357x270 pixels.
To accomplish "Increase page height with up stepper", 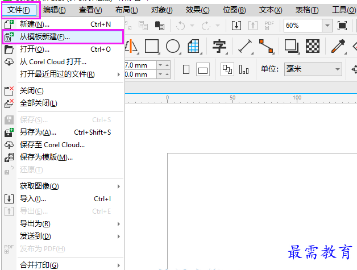I will tap(167, 74).
